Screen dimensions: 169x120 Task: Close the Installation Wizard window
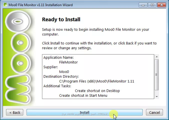pos(162,5)
